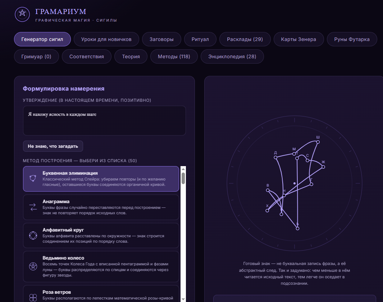This screenshot has height=302, width=383.
Task: Click the method list scroll up arrow
Action: tap(183, 169)
